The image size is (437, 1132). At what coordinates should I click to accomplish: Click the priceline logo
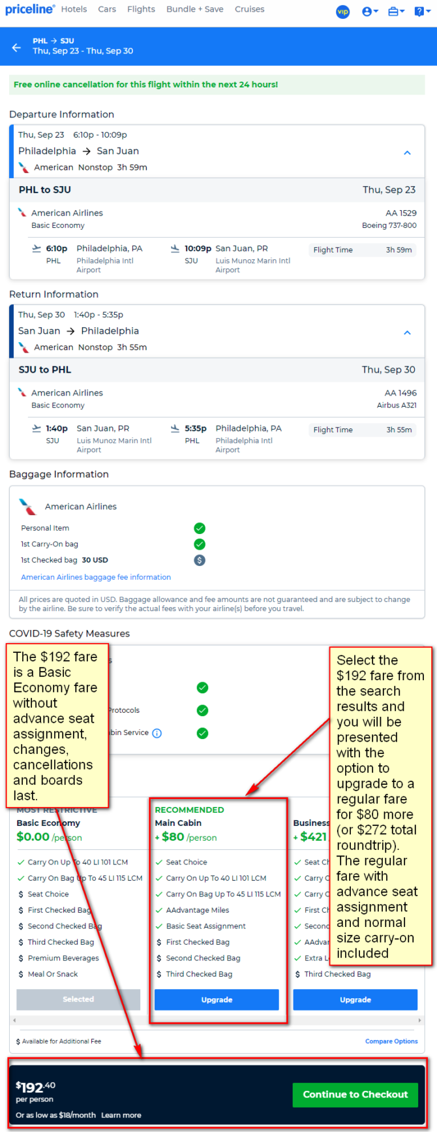[x=30, y=10]
